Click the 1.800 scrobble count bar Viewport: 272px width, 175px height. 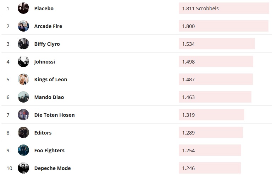click(x=223, y=26)
